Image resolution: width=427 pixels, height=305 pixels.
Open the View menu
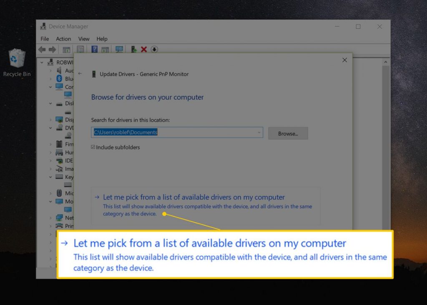pyautogui.click(x=83, y=39)
